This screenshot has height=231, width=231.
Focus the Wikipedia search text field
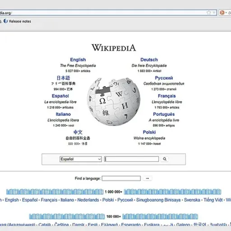[x=131, y=159]
